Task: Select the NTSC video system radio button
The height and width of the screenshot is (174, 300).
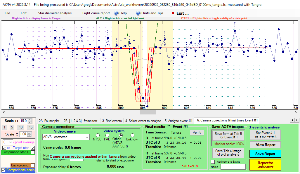Action: pos(98,135)
